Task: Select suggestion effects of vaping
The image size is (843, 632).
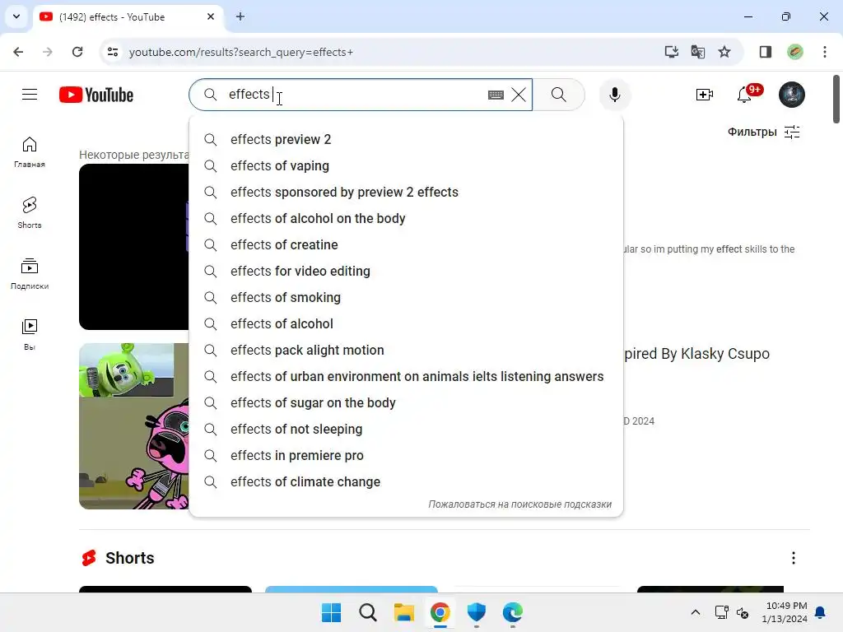Action: click(x=406, y=165)
